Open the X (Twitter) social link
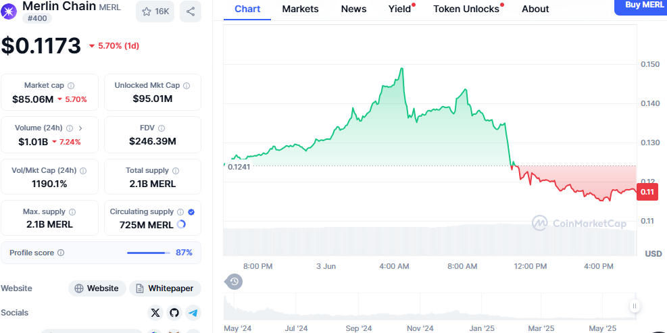This screenshot has height=333, width=667. (x=155, y=313)
